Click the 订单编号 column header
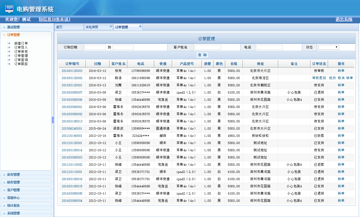Screen dimensions: 360x217 (72, 64)
